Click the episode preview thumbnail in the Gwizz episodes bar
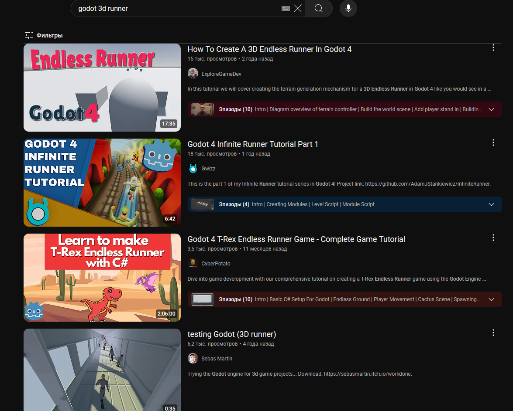The width and height of the screenshot is (513, 411). [203, 204]
